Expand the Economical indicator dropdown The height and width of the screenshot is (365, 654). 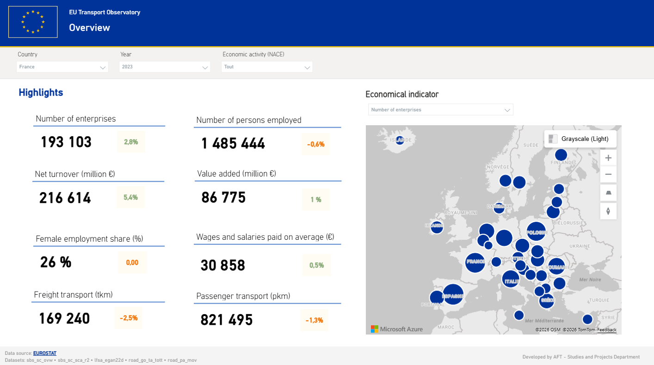pyautogui.click(x=440, y=110)
